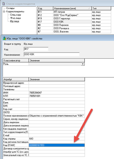Open the Роль value dropdown
The width and height of the screenshot is (114, 159).
pos(83,64)
